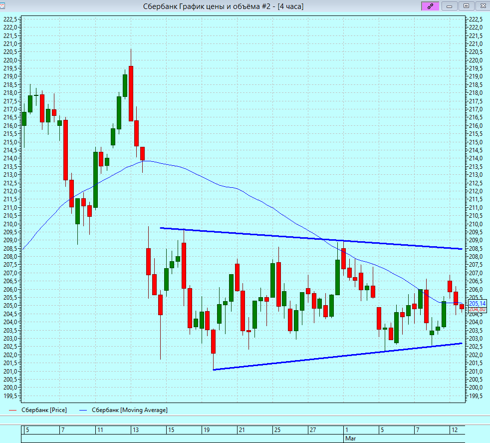This screenshot has width=490, height=443.
Task: Click date label 13 on time axis
Action: (136, 430)
